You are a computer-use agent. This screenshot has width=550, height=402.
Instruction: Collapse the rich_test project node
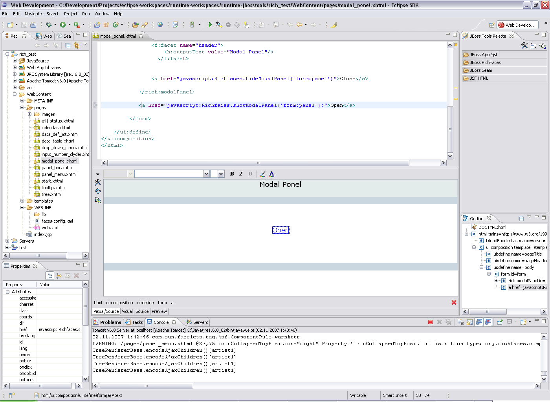(7, 54)
